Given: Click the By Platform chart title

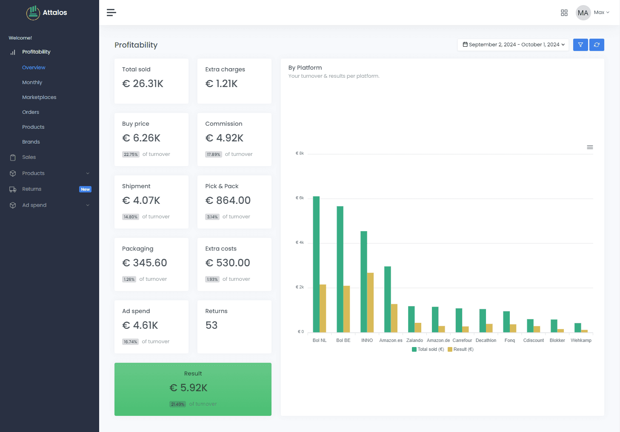Looking at the screenshot, I should tap(305, 68).
